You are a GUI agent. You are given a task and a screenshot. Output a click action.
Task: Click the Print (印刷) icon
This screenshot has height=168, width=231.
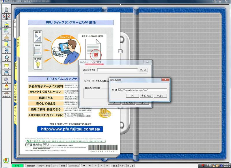point(6,80)
